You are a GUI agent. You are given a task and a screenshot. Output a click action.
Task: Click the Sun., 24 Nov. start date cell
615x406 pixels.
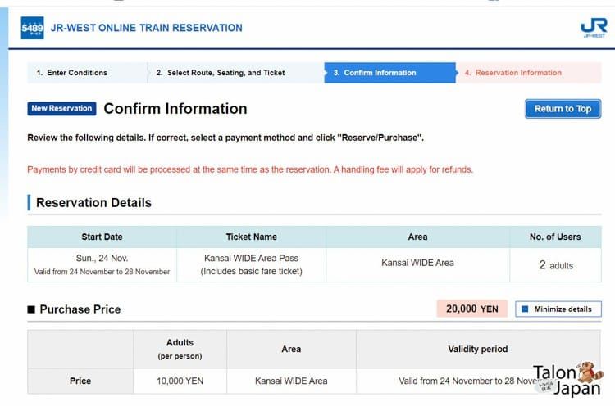[102, 264]
